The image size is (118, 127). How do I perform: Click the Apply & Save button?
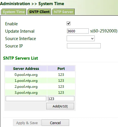(27, 123)
